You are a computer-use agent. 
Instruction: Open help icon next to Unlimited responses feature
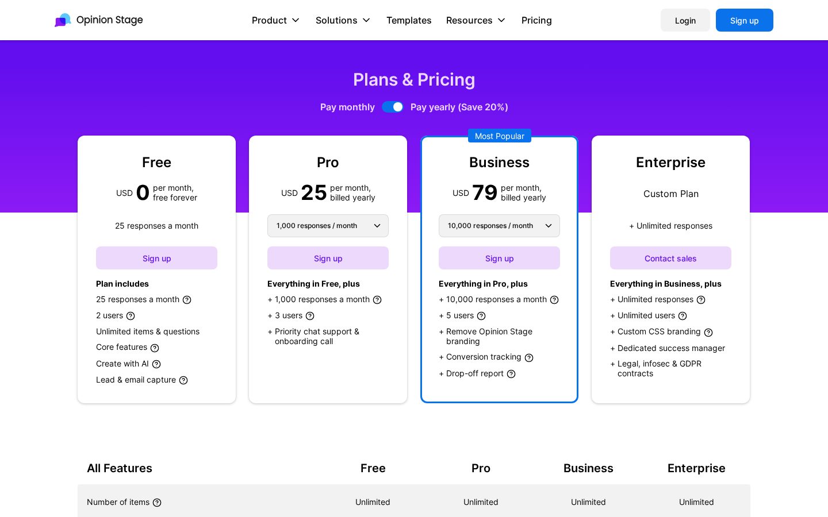[701, 300]
